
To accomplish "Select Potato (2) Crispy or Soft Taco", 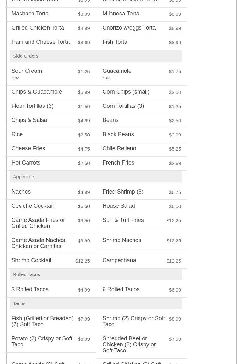I will point(42,342).
